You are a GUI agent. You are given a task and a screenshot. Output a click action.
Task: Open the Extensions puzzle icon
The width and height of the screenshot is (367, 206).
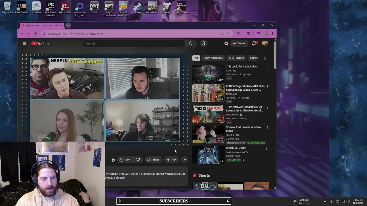[x=238, y=33]
